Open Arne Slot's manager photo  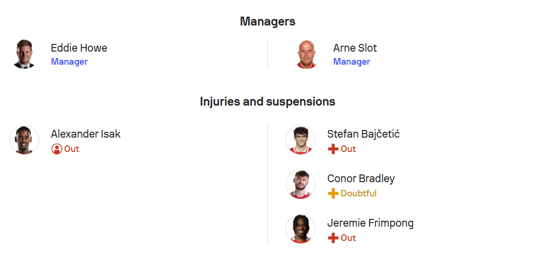tap(306, 54)
